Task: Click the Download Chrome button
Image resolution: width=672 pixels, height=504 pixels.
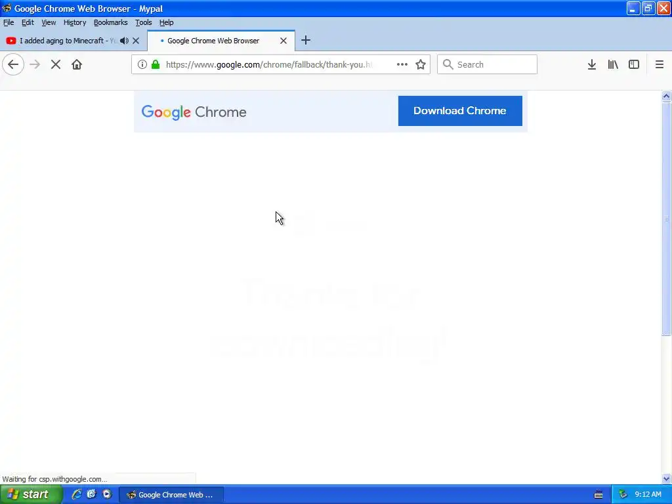Action: [460, 111]
